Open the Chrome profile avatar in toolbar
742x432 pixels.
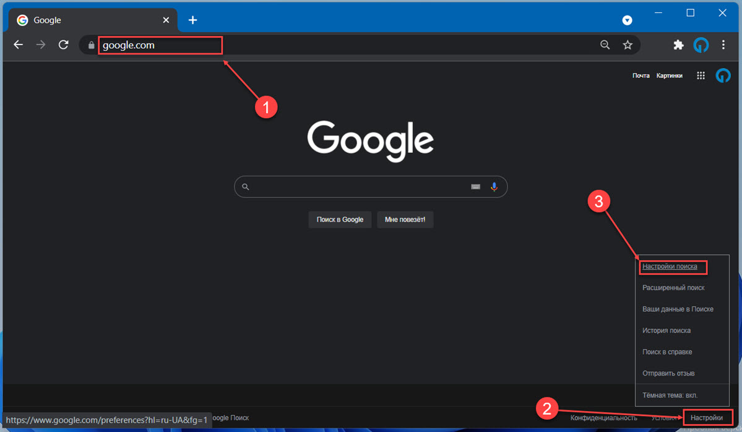point(701,45)
